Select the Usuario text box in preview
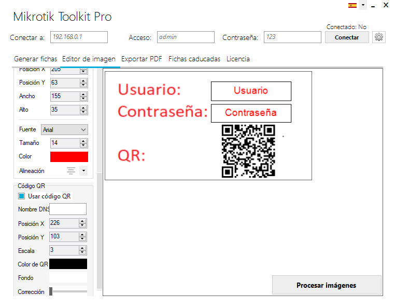The image size is (395, 308). coord(251,91)
